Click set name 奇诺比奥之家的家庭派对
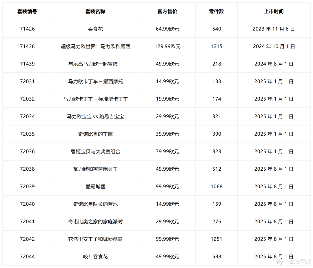This screenshot has height=268, width=313. (x=95, y=222)
